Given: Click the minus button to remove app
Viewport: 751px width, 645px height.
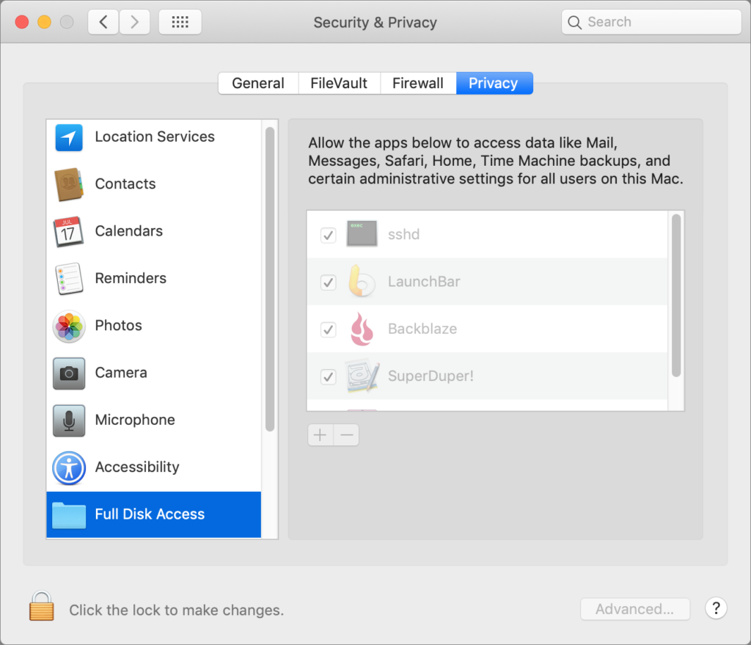Looking at the screenshot, I should [346, 435].
